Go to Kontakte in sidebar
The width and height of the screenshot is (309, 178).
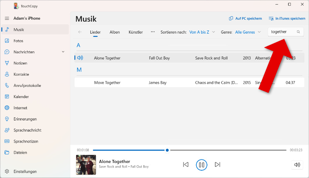click(x=21, y=74)
